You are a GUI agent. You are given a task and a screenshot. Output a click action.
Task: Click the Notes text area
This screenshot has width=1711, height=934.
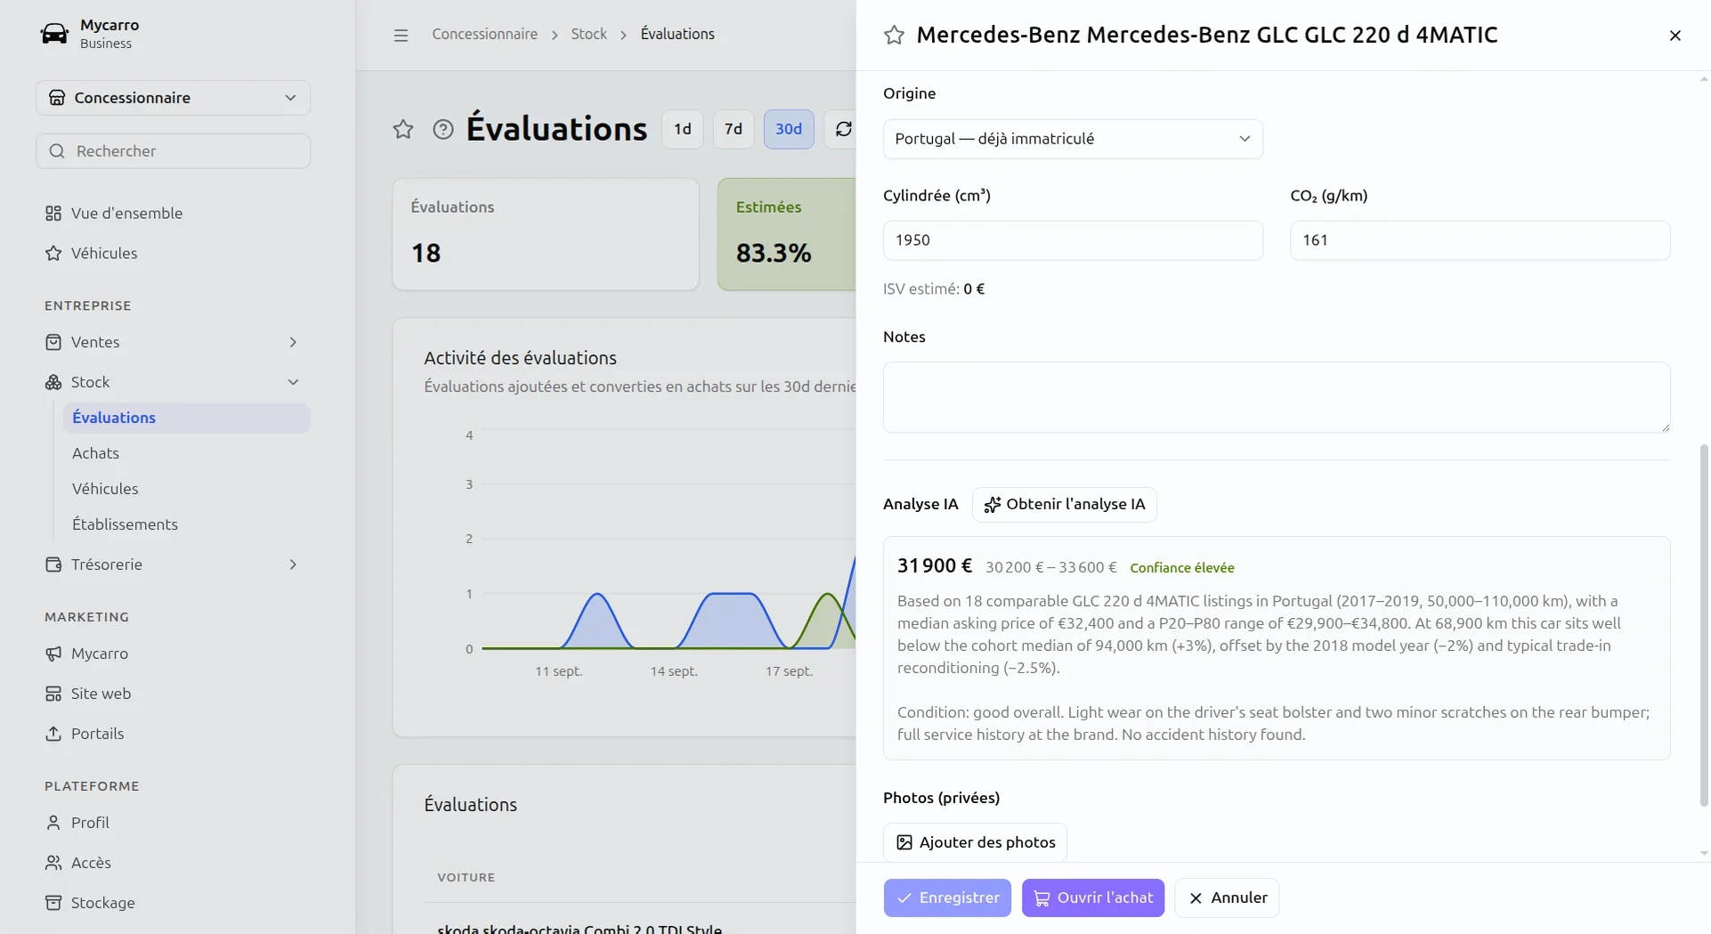(1277, 397)
